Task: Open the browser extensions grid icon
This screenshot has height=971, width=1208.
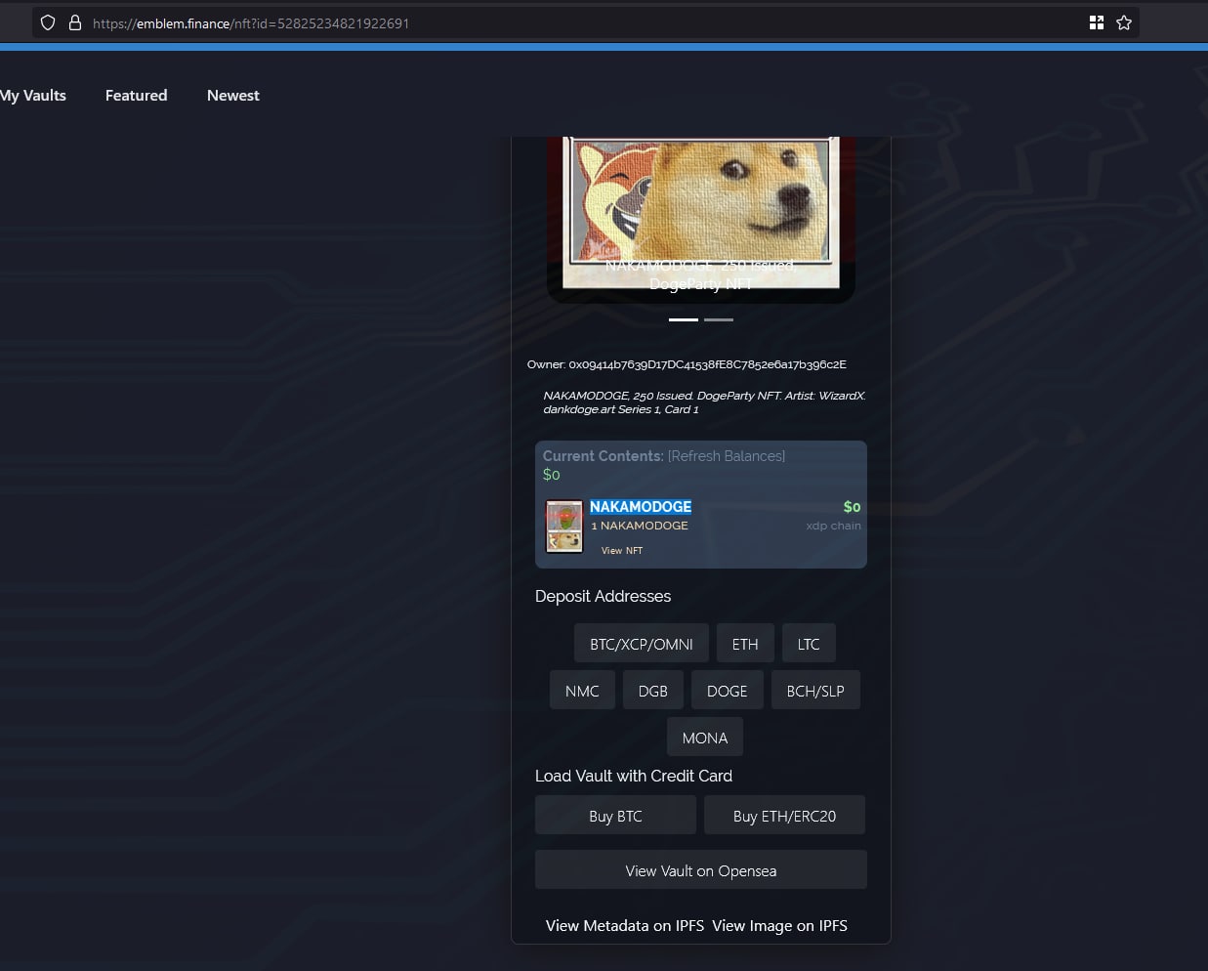Action: tap(1097, 22)
